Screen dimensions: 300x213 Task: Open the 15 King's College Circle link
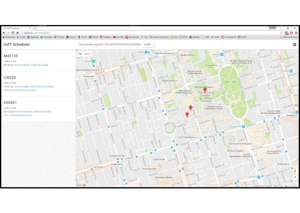point(33,87)
